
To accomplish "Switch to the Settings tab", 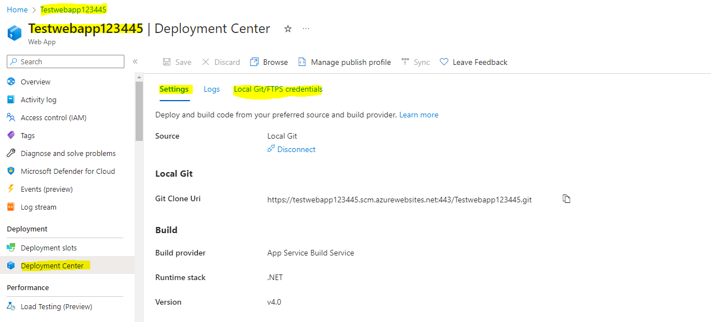I will point(174,89).
